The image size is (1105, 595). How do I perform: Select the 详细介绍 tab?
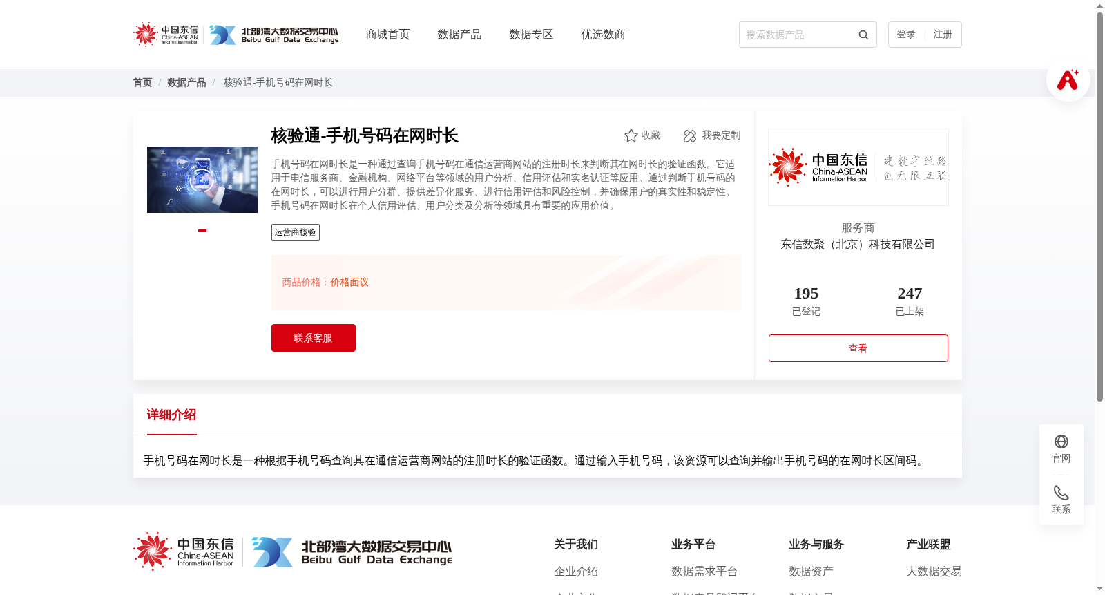coord(171,415)
